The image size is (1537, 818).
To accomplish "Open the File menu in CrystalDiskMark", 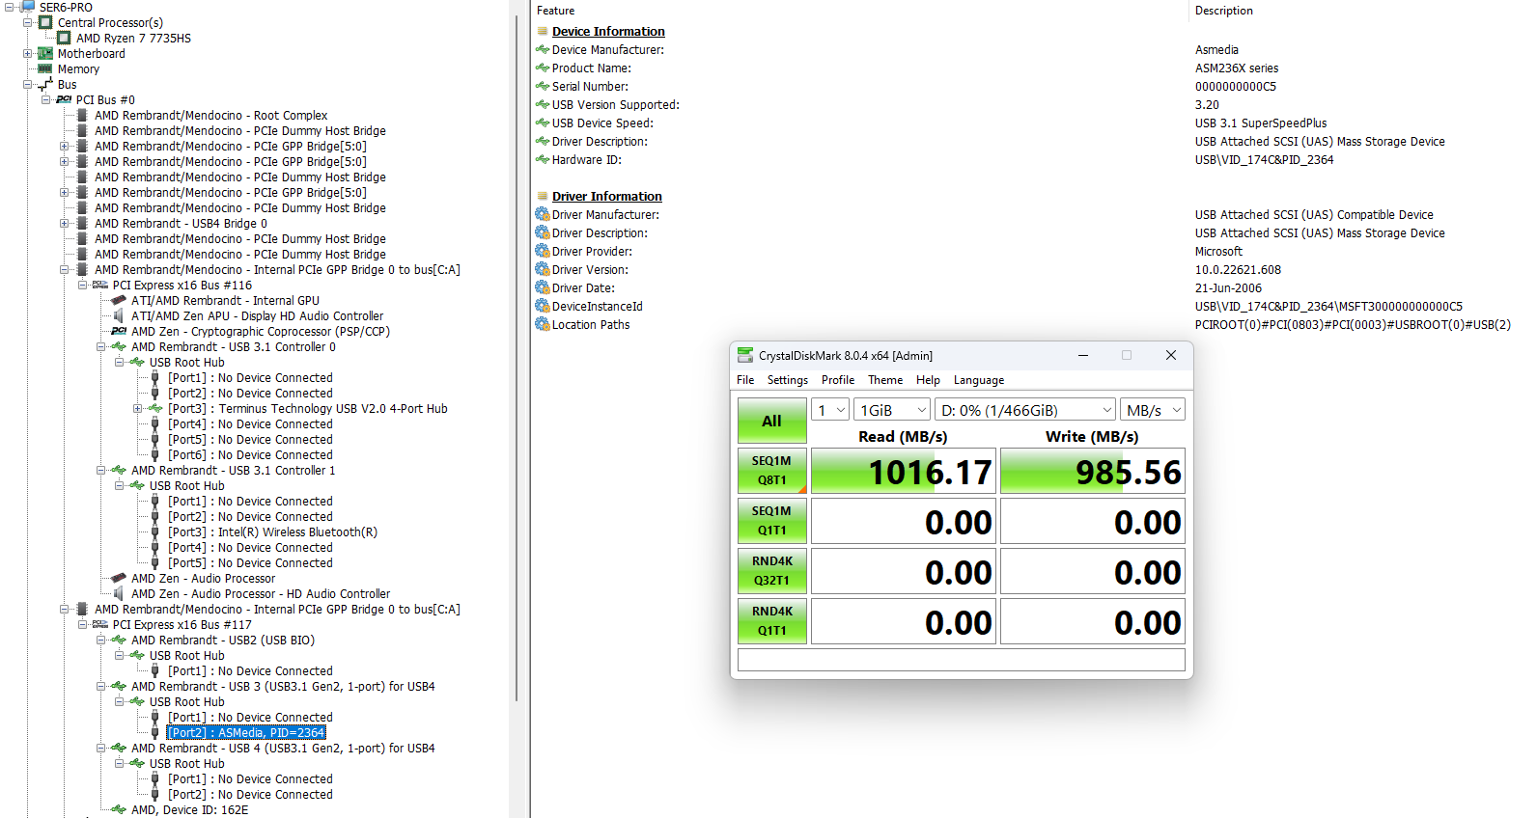I will coord(745,380).
